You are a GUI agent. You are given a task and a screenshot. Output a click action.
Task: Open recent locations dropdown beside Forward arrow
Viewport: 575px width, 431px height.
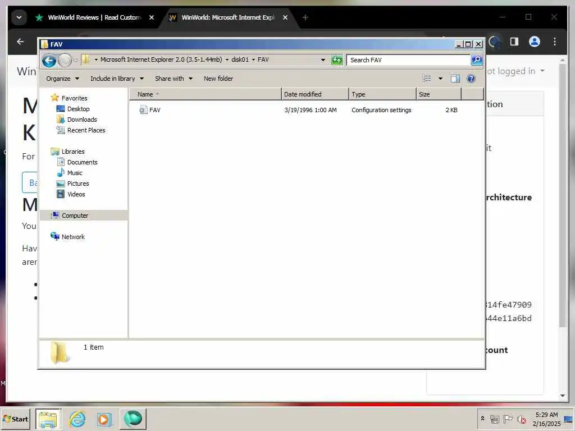click(76, 60)
